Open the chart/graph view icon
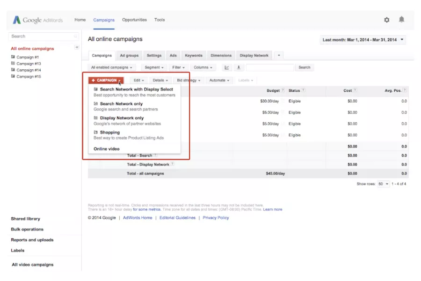Screen dimensions: 421x281 [x=227, y=67]
